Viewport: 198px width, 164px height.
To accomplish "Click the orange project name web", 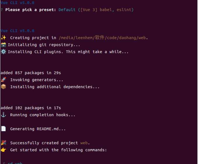I will (x=84, y=143).
